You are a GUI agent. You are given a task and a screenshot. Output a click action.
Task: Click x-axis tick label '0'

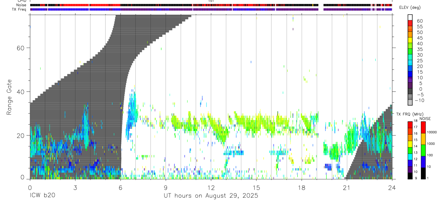click(30, 187)
